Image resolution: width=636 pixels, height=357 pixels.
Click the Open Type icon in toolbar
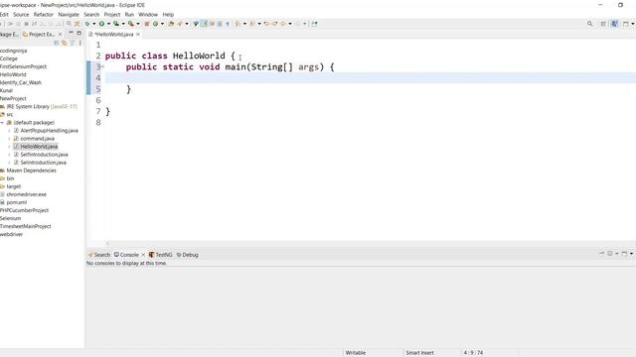171,24
